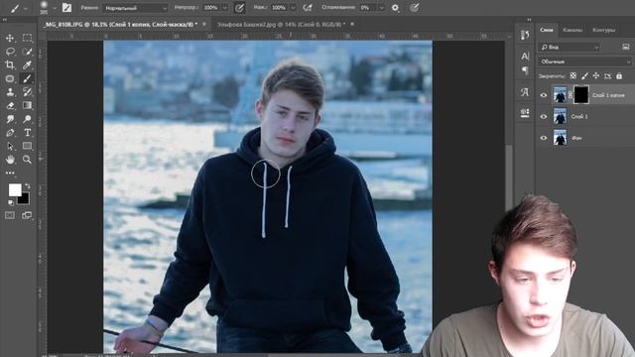The height and width of the screenshot is (357, 635).
Task: Select the Rectangular Marquee tool
Action: pos(27,38)
